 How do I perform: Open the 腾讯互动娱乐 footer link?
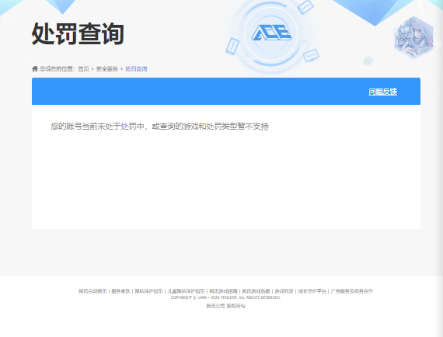(x=92, y=291)
